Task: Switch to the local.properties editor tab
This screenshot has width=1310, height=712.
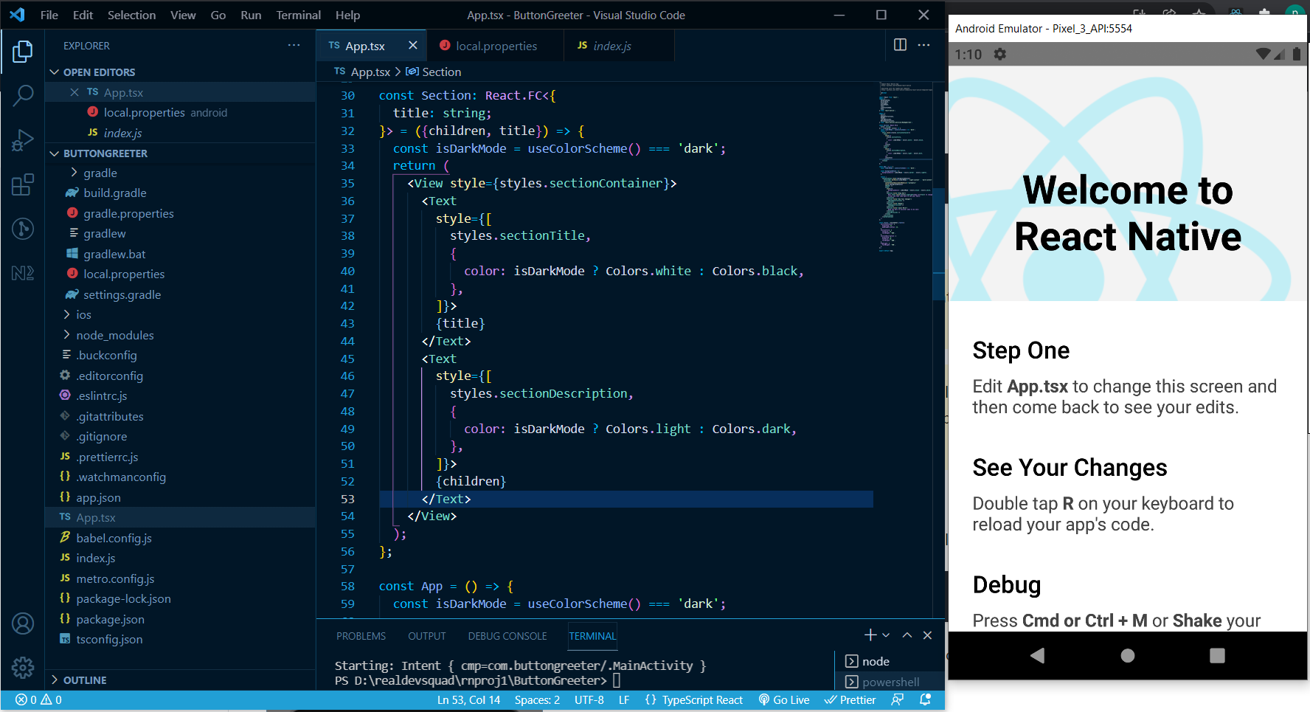Action: 496,46
